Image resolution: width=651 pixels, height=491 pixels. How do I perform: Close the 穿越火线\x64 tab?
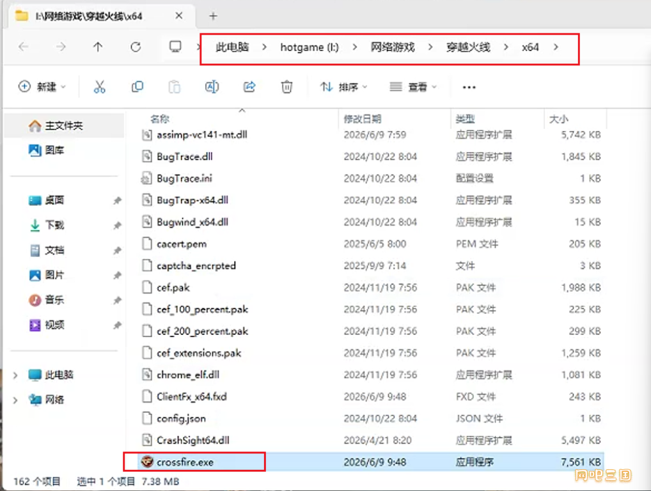point(179,16)
